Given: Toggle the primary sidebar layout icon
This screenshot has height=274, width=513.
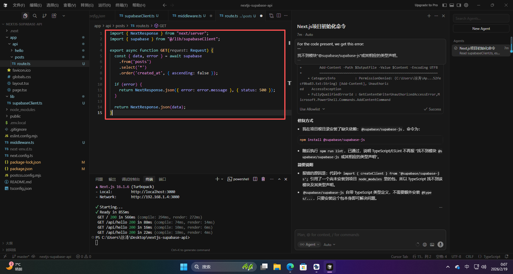Looking at the screenshot, I should click(x=445, y=5).
